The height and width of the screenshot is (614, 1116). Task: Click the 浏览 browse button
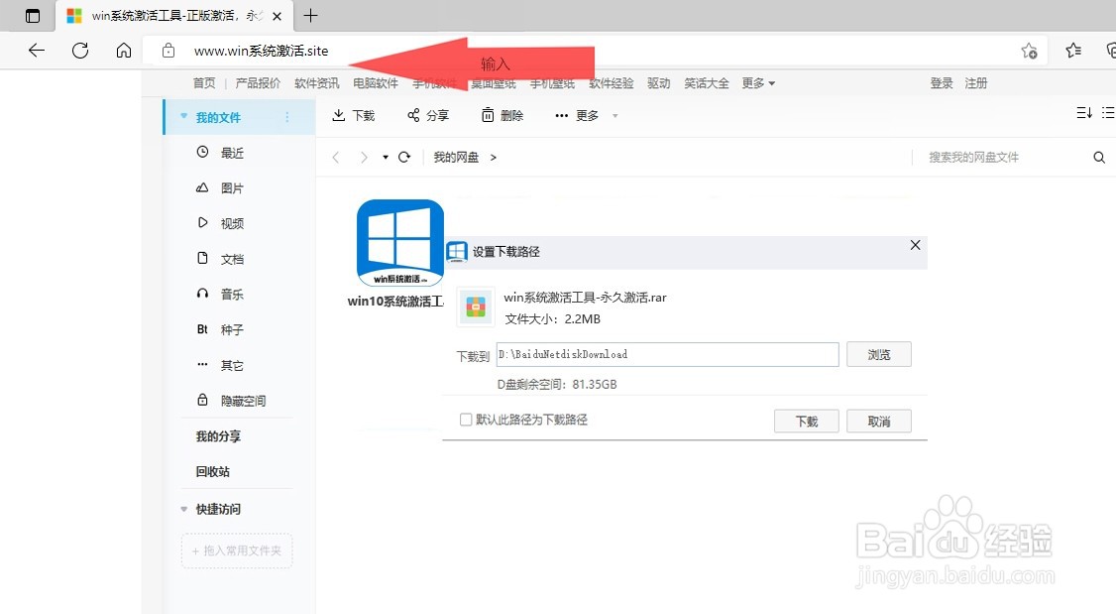tap(879, 355)
